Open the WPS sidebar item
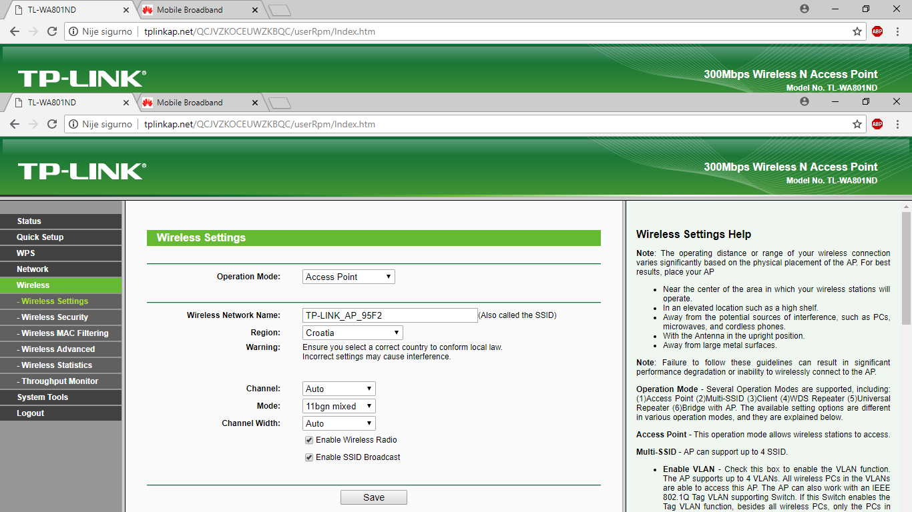The image size is (912, 512). (61, 253)
